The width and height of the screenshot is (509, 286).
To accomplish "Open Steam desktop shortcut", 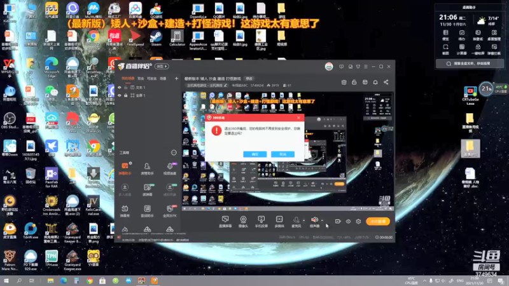I will tap(156, 38).
